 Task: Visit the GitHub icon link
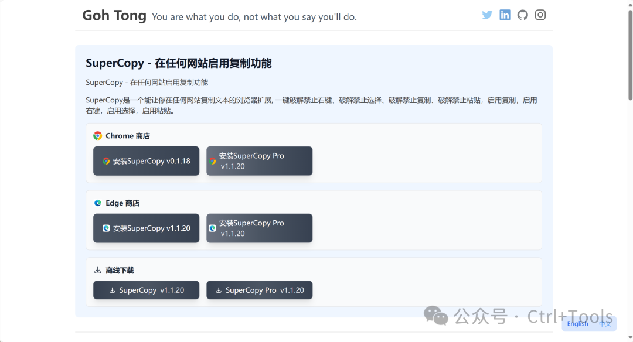point(522,15)
